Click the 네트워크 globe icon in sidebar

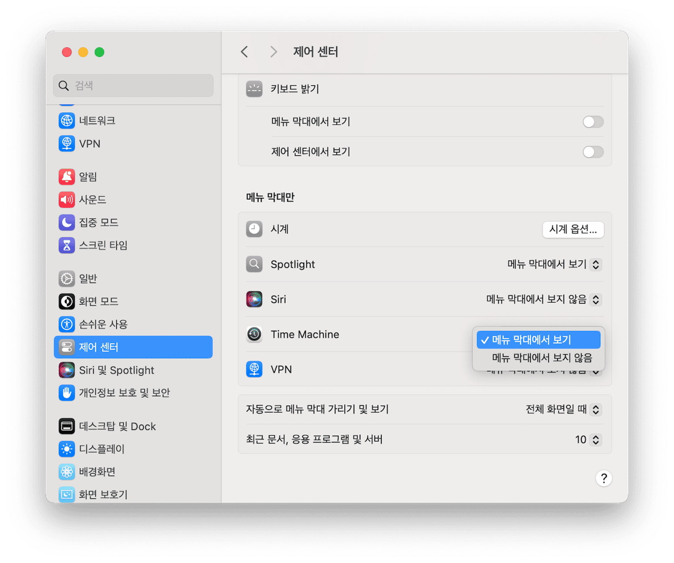point(67,121)
